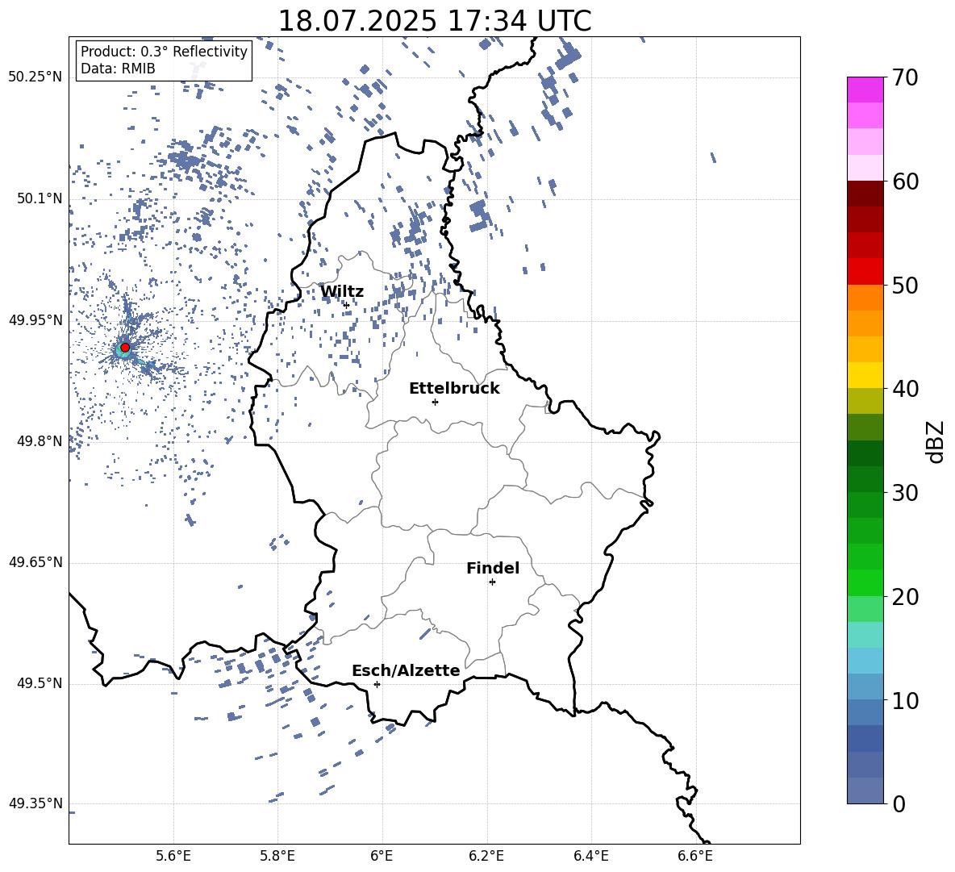This screenshot has width=955, height=872.
Task: Select the Esch/Alzette city label
Action: 406,670
